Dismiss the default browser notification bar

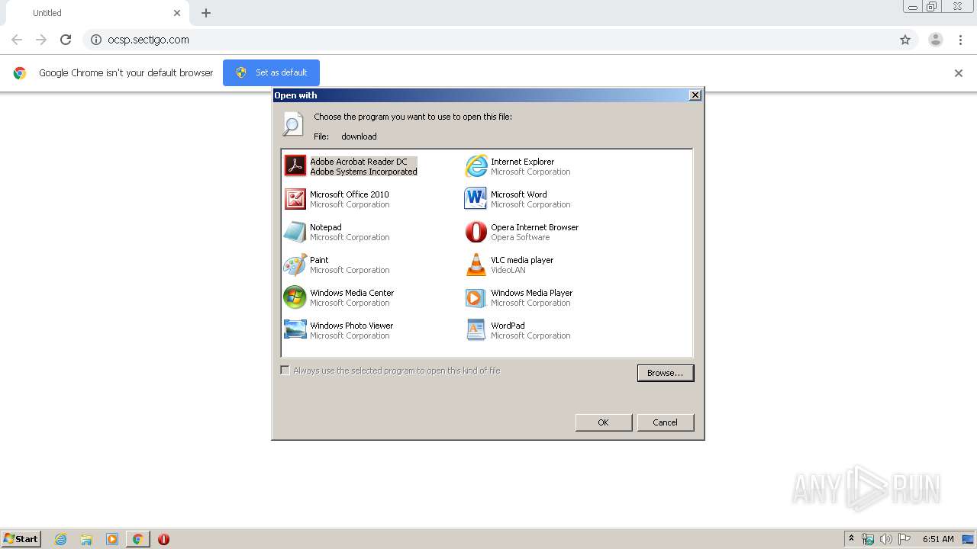[x=958, y=73]
